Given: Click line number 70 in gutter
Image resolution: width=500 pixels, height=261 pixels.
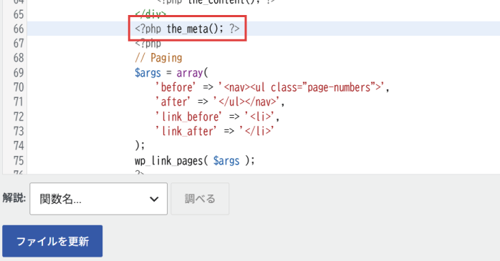Looking at the screenshot, I should tap(19, 87).
